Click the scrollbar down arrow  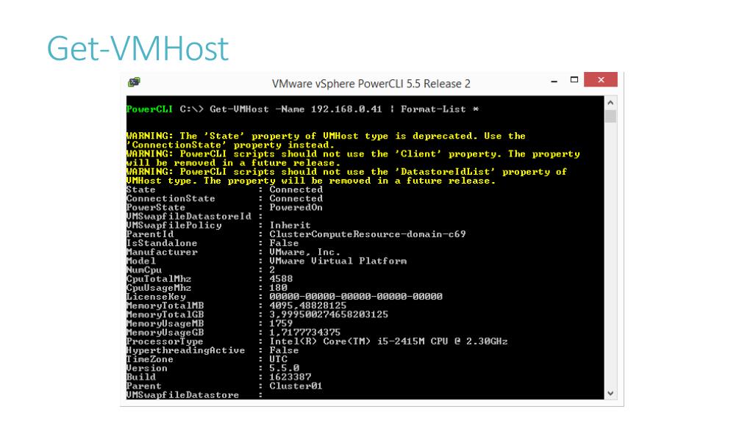coord(610,394)
